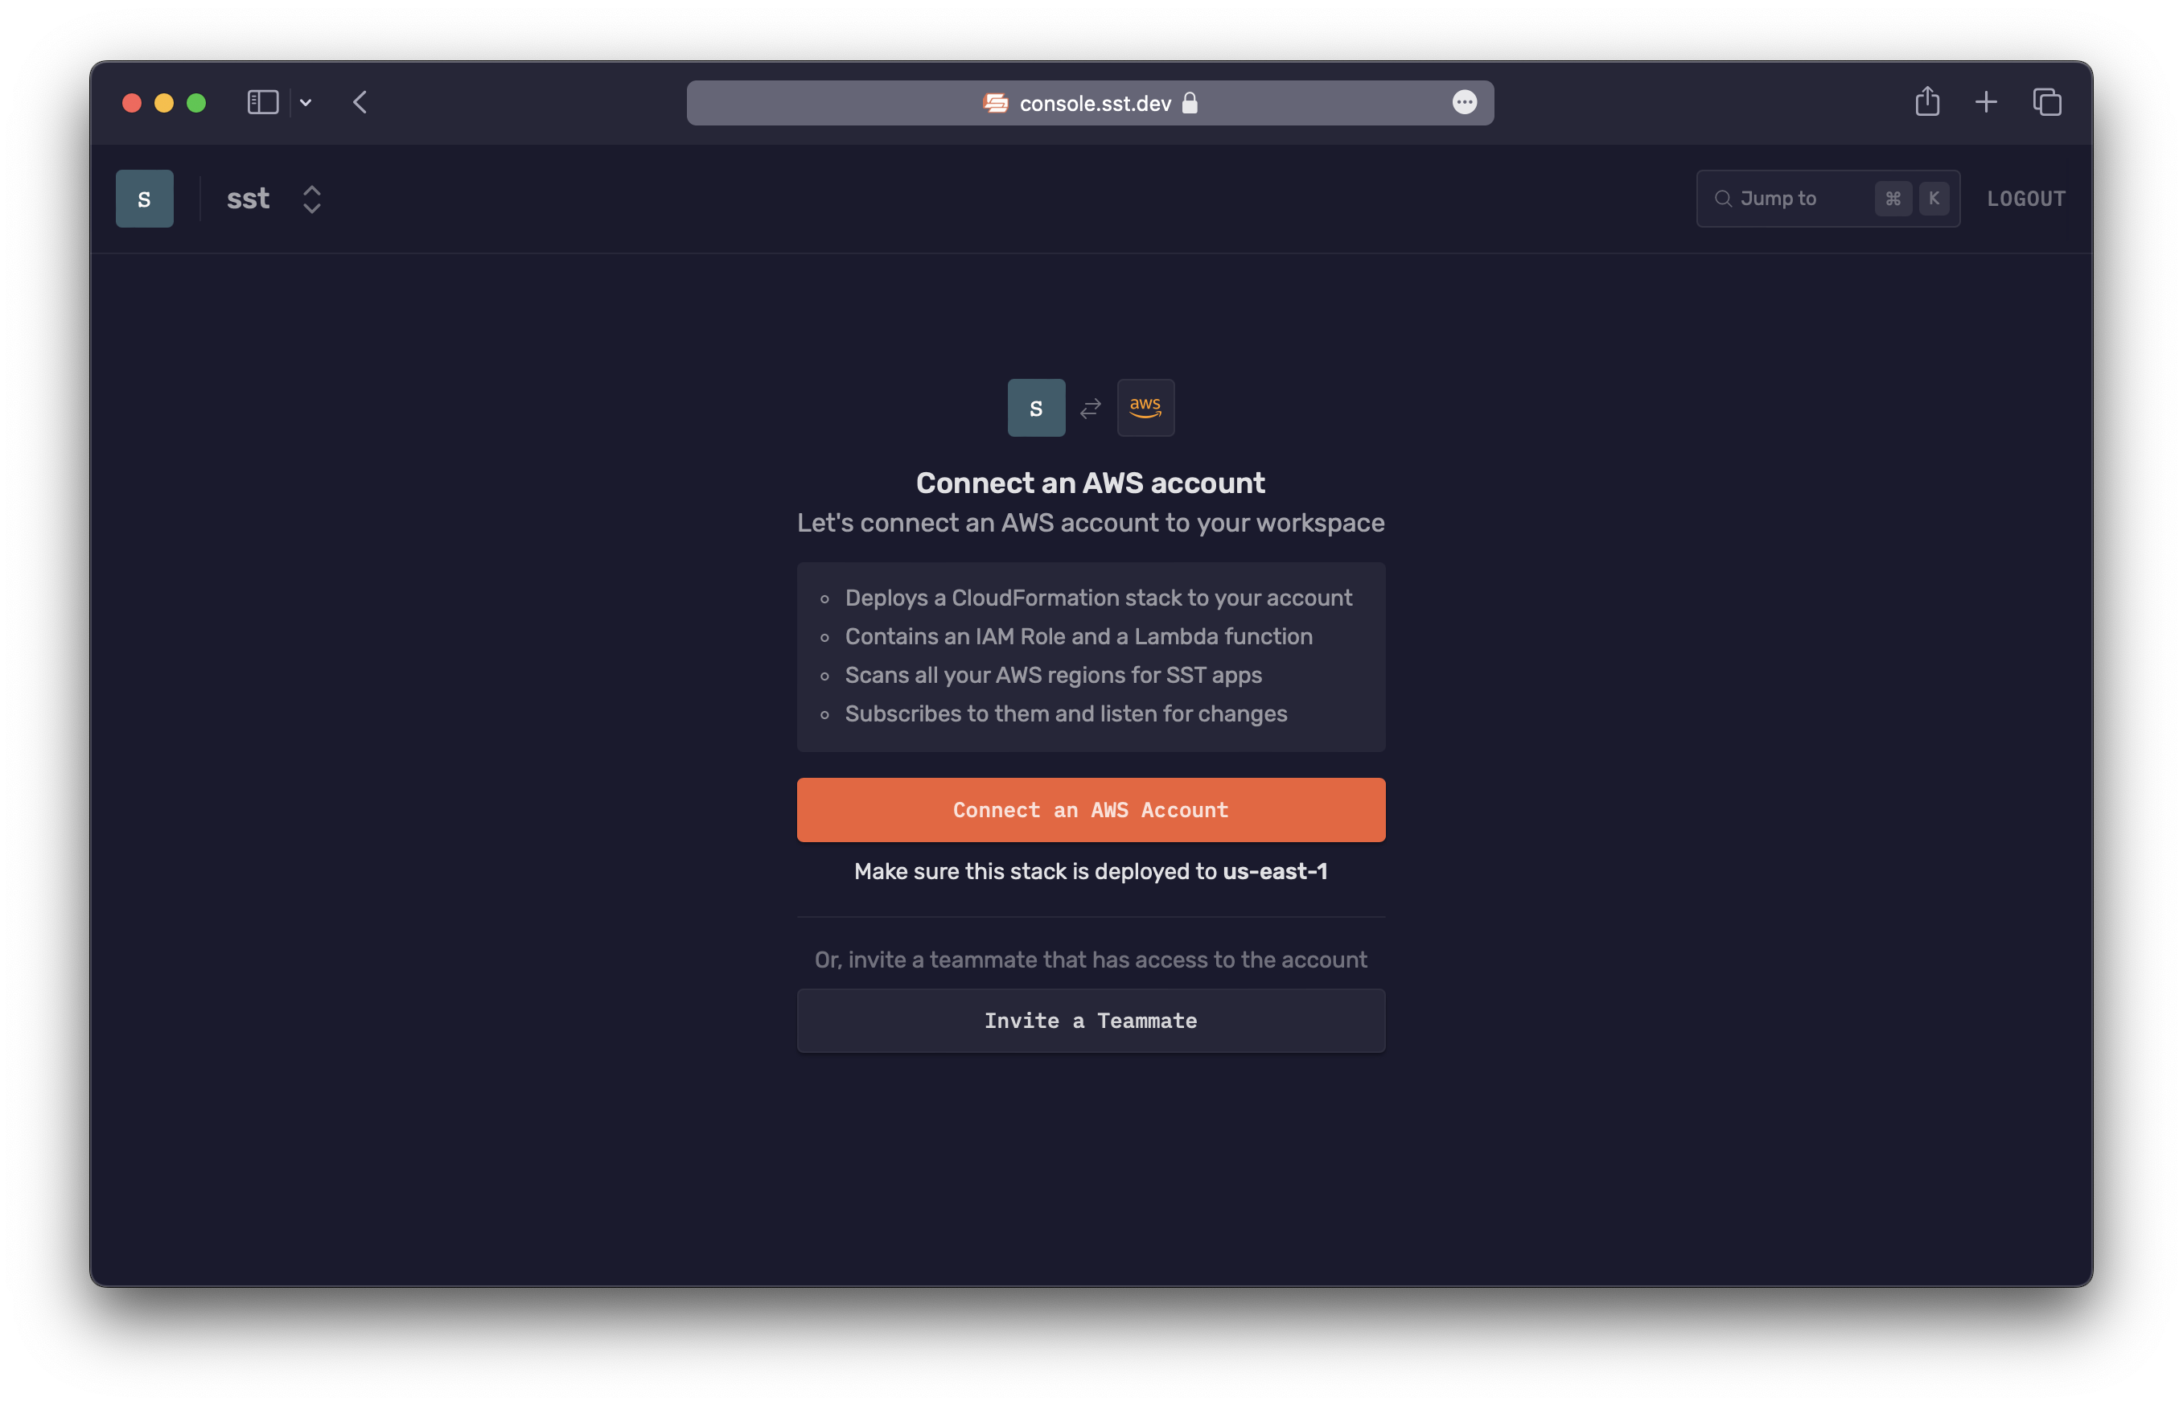The image size is (2183, 1406).
Task: Click the us-east-1 region link
Action: (x=1274, y=872)
